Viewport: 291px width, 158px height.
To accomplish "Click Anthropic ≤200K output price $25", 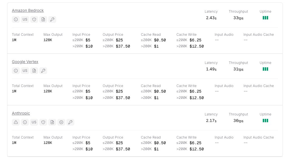I will [x=119, y=143].
